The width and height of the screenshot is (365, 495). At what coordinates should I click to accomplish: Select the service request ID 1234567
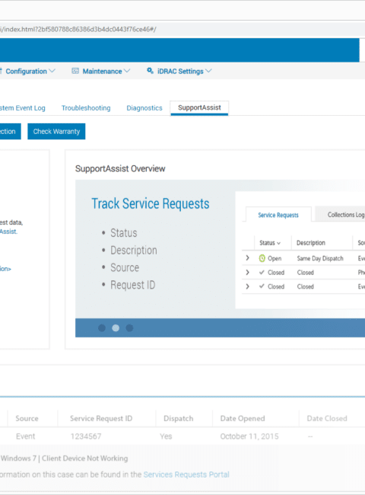(86, 436)
